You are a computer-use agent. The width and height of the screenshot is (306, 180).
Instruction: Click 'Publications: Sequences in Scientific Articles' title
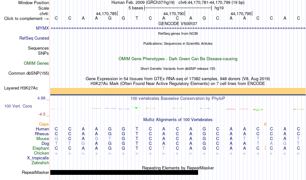(178, 43)
